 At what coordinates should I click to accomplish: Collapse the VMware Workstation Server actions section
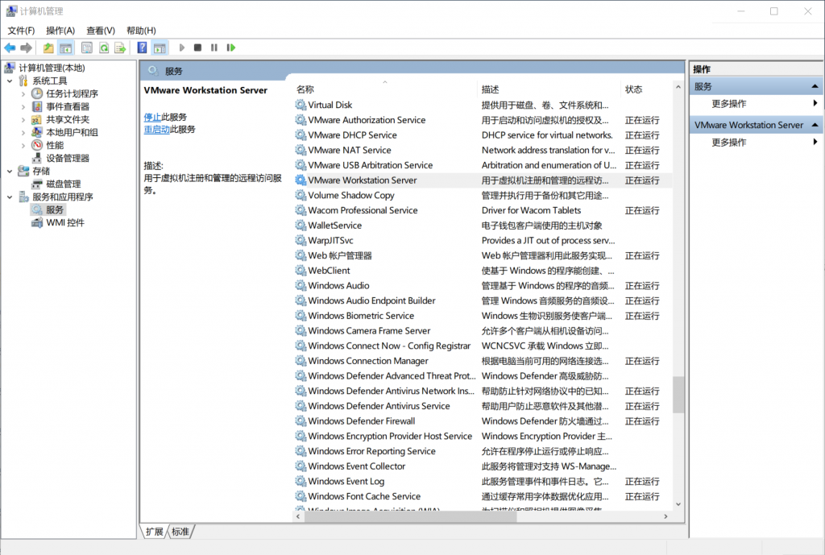pos(815,125)
